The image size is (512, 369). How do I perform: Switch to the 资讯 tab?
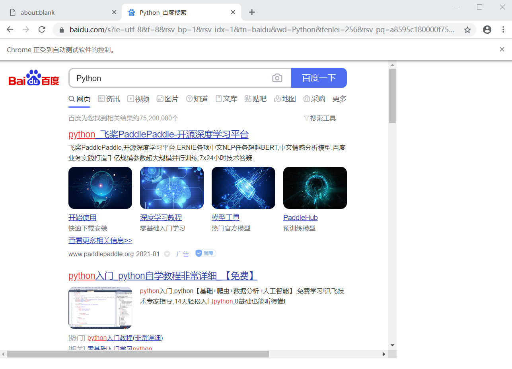point(109,99)
